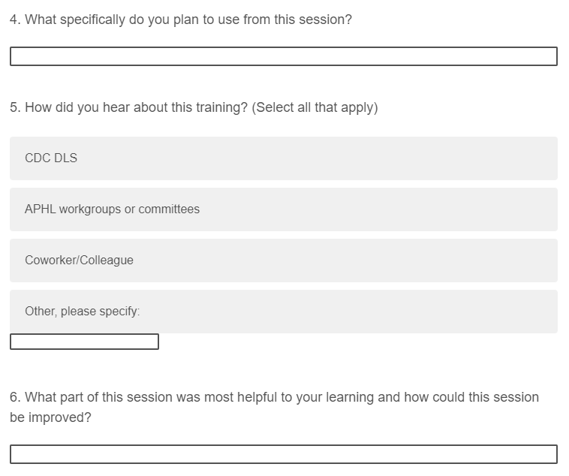Click the 'Coworker/Colleague' label text
This screenshot has width=569, height=476.
pyautogui.click(x=79, y=261)
